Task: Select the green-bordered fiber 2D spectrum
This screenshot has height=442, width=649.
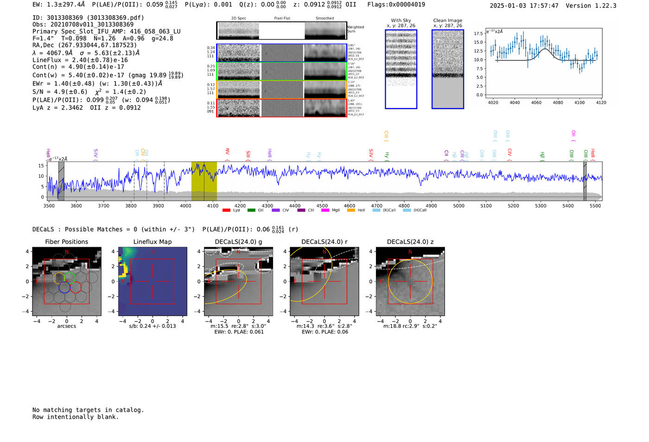Action: pyautogui.click(x=281, y=71)
